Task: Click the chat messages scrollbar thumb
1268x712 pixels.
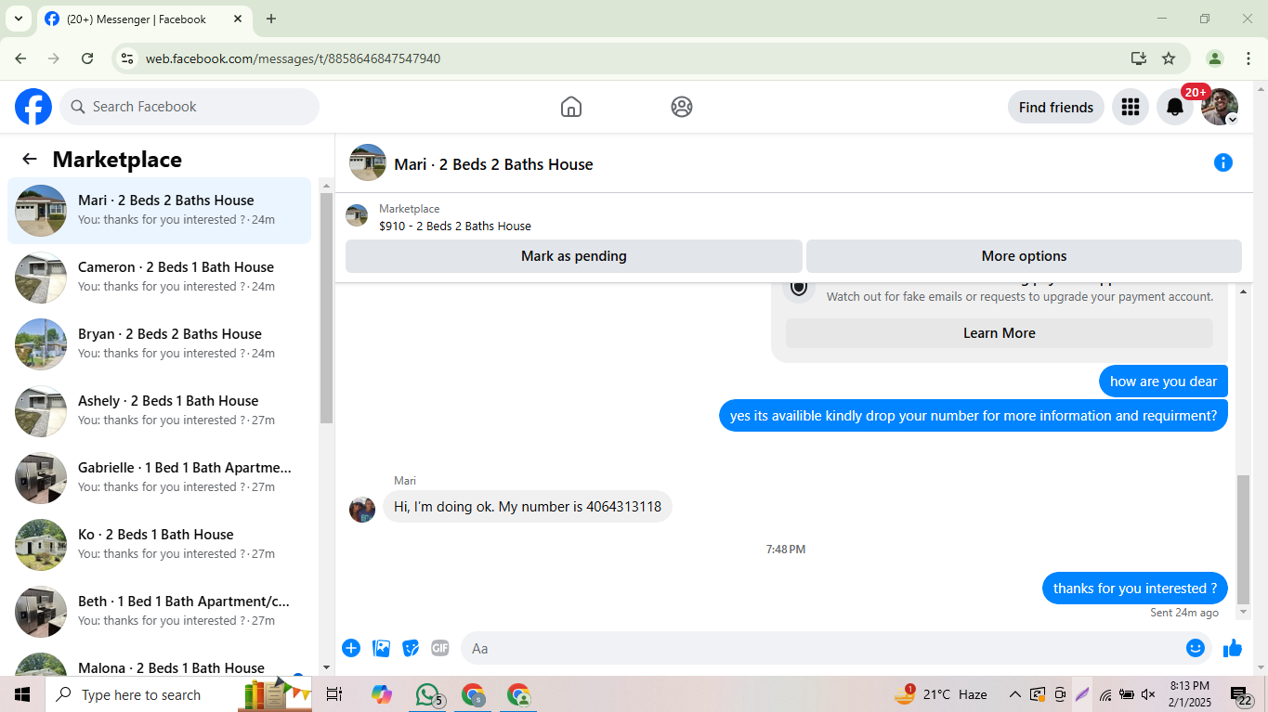Action: [1244, 539]
